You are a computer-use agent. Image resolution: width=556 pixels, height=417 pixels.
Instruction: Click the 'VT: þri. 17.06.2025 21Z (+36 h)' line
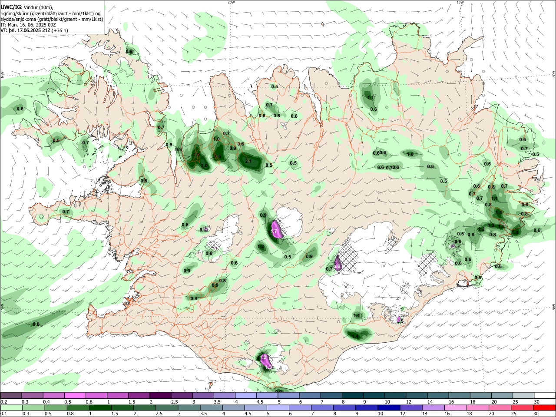34,30
